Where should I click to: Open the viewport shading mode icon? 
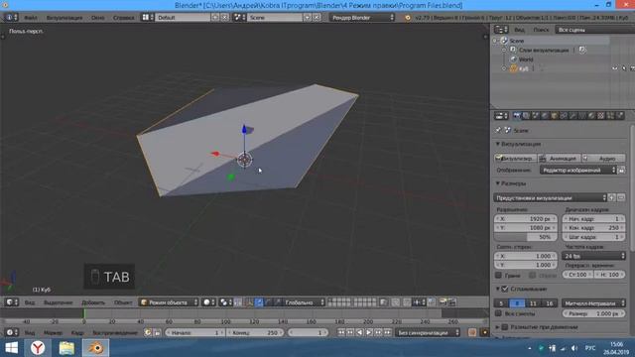pyautogui.click(x=208, y=302)
